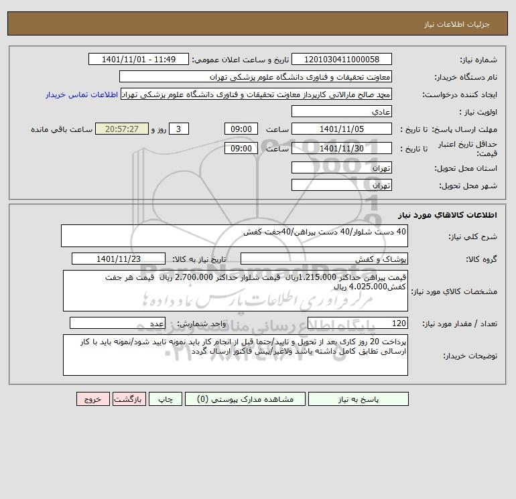Click the شماره نیاز label
Screen dimensions: 516x499
pos(478,60)
